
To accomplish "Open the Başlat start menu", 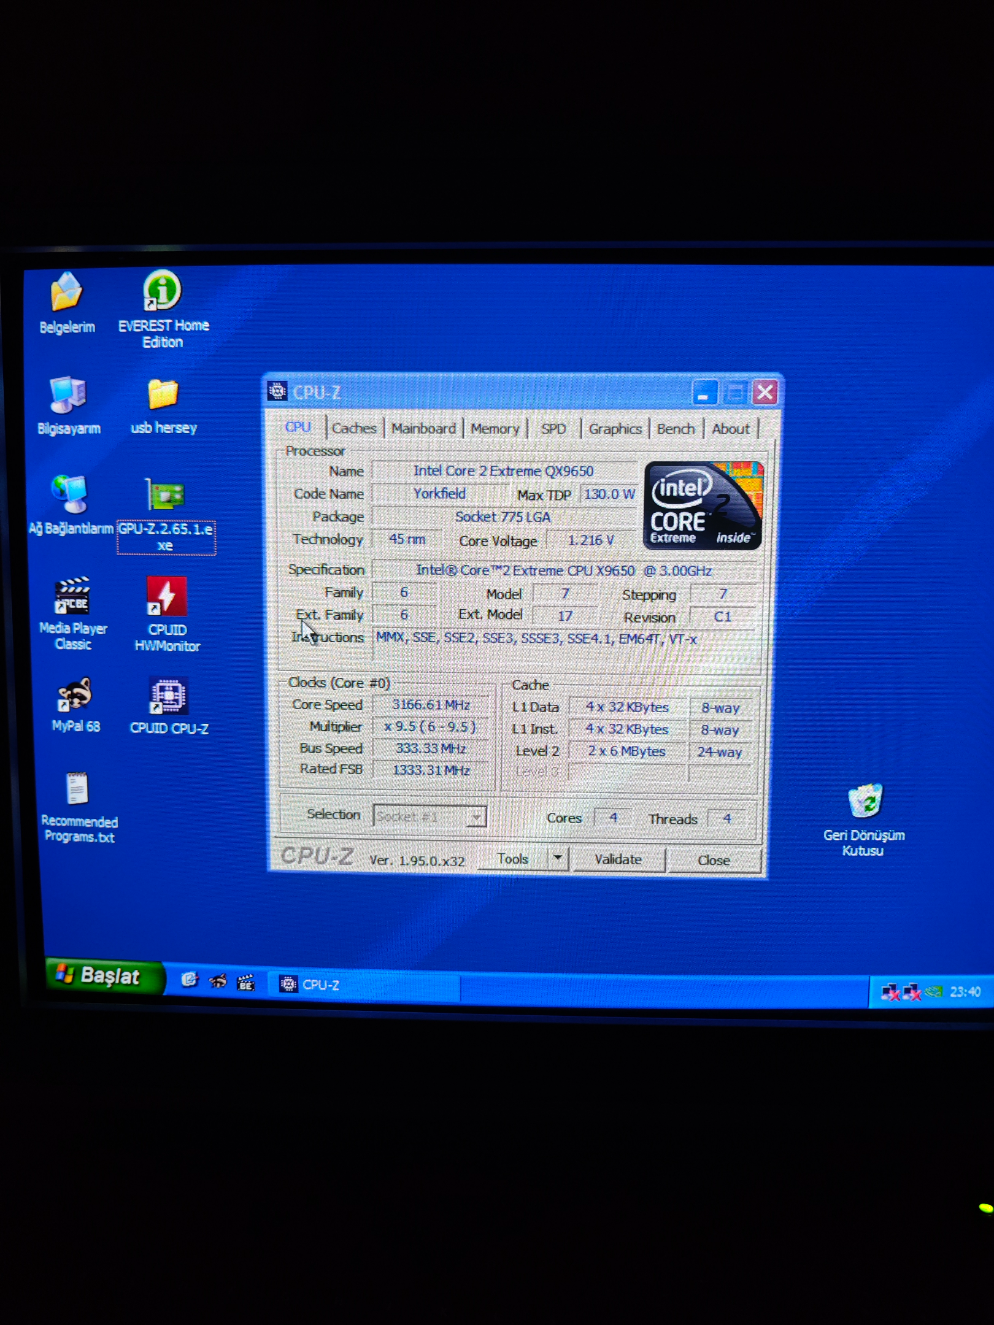I will tap(104, 975).
